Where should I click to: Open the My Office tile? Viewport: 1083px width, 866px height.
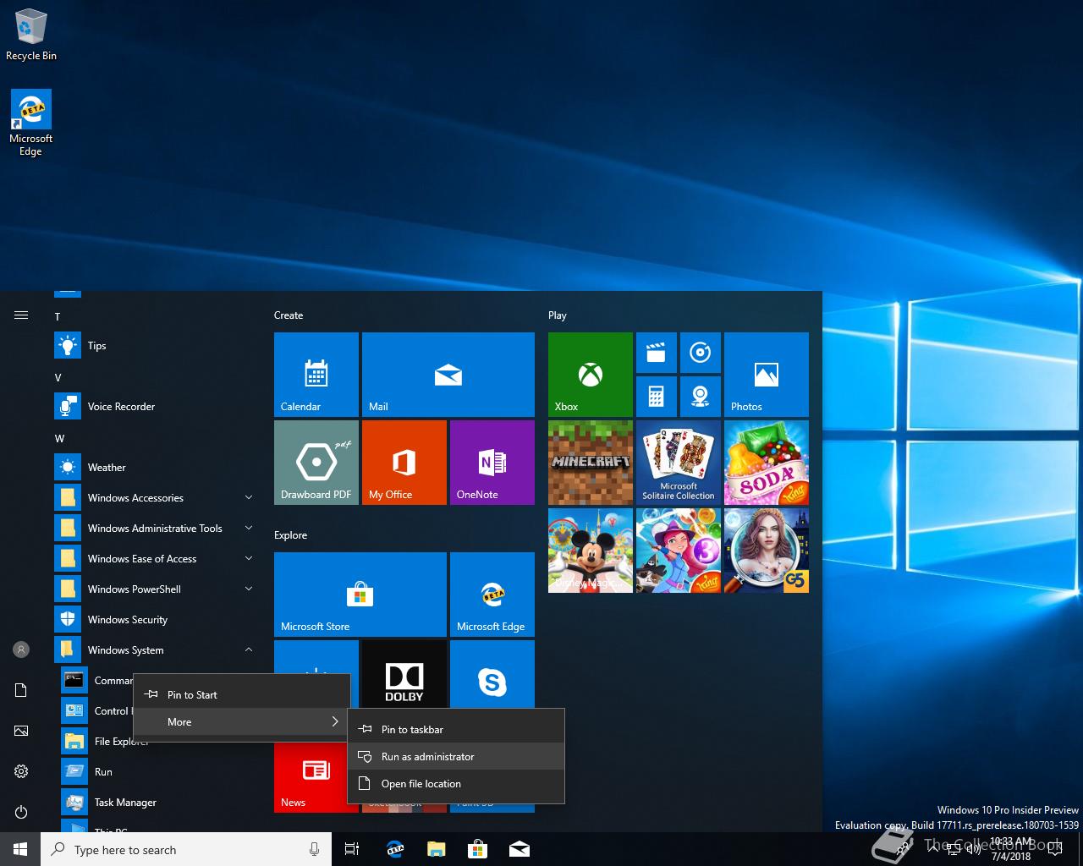(404, 463)
